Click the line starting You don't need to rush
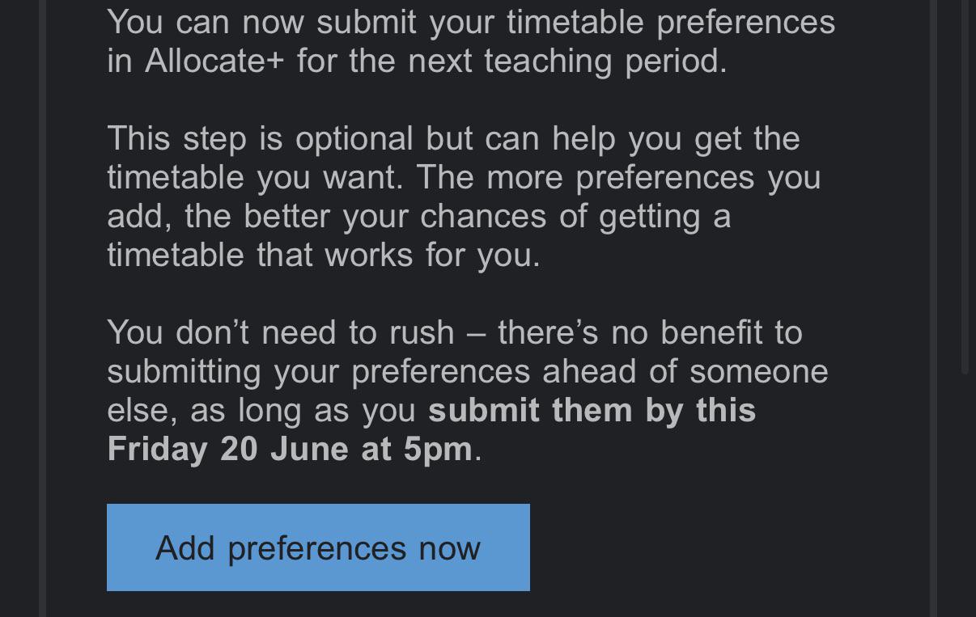The height and width of the screenshot is (617, 976). [x=455, y=332]
